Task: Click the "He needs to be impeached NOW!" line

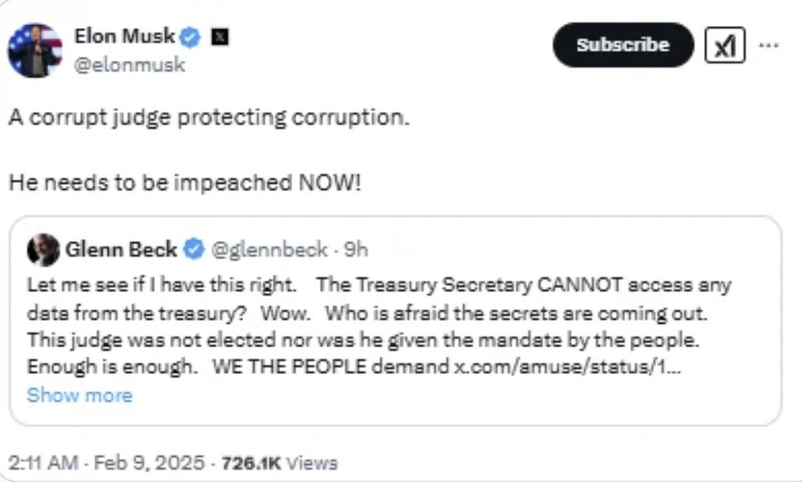Action: tap(185, 183)
